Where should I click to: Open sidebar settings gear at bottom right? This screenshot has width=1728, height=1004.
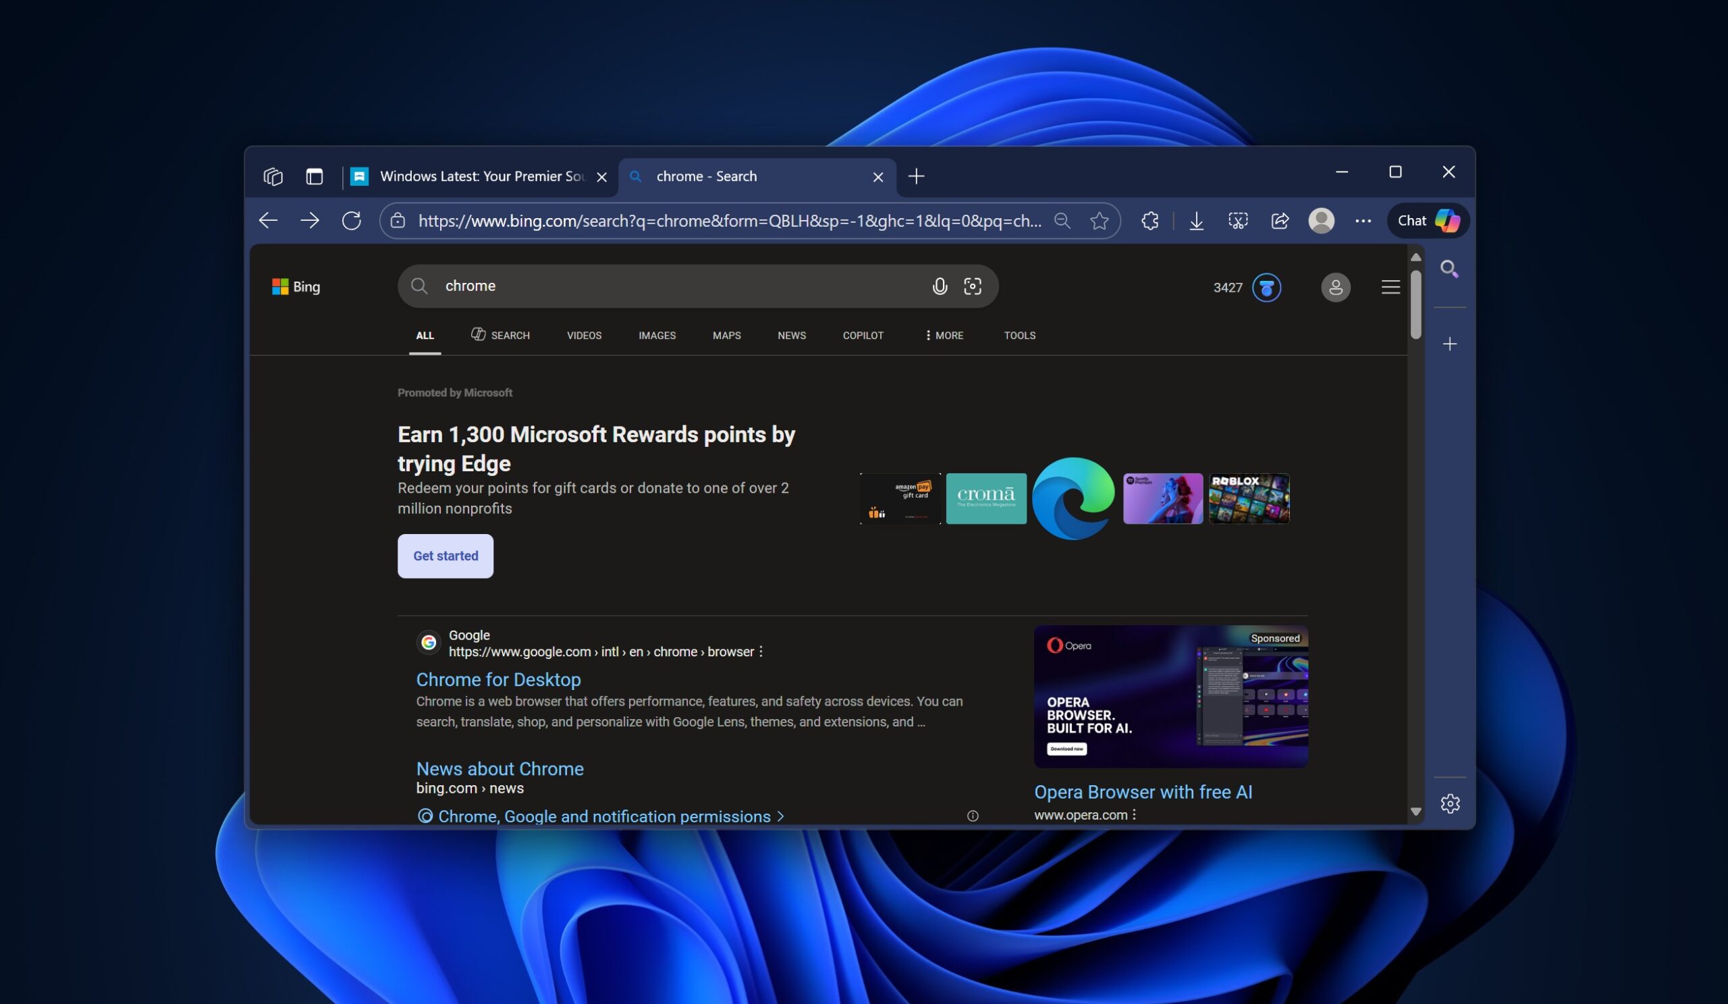click(1451, 802)
